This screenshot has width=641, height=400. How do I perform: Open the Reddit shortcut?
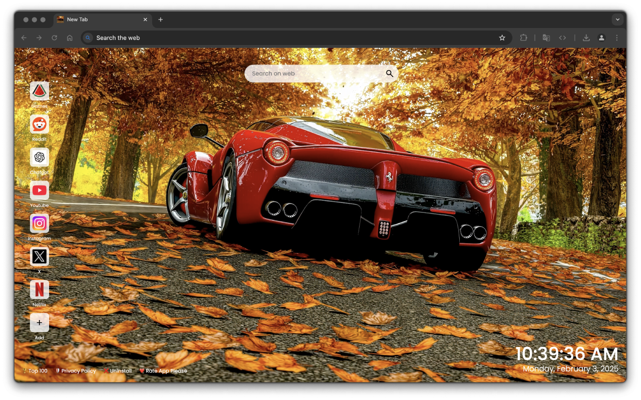click(x=39, y=124)
